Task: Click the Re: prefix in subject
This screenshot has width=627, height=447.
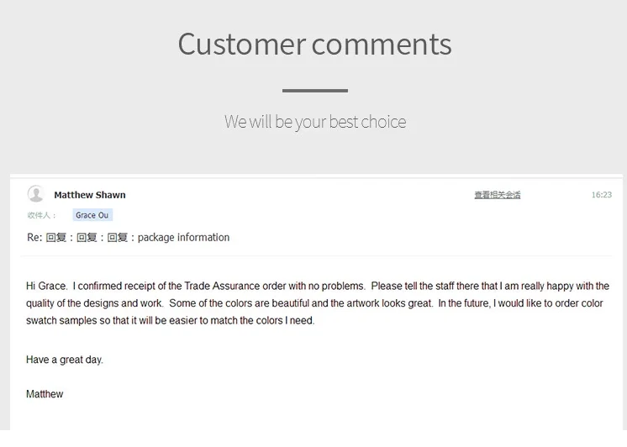Action: tap(34, 238)
